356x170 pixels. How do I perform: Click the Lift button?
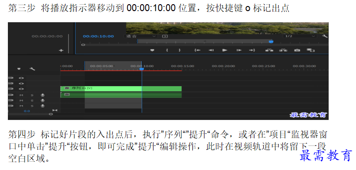click(269, 50)
